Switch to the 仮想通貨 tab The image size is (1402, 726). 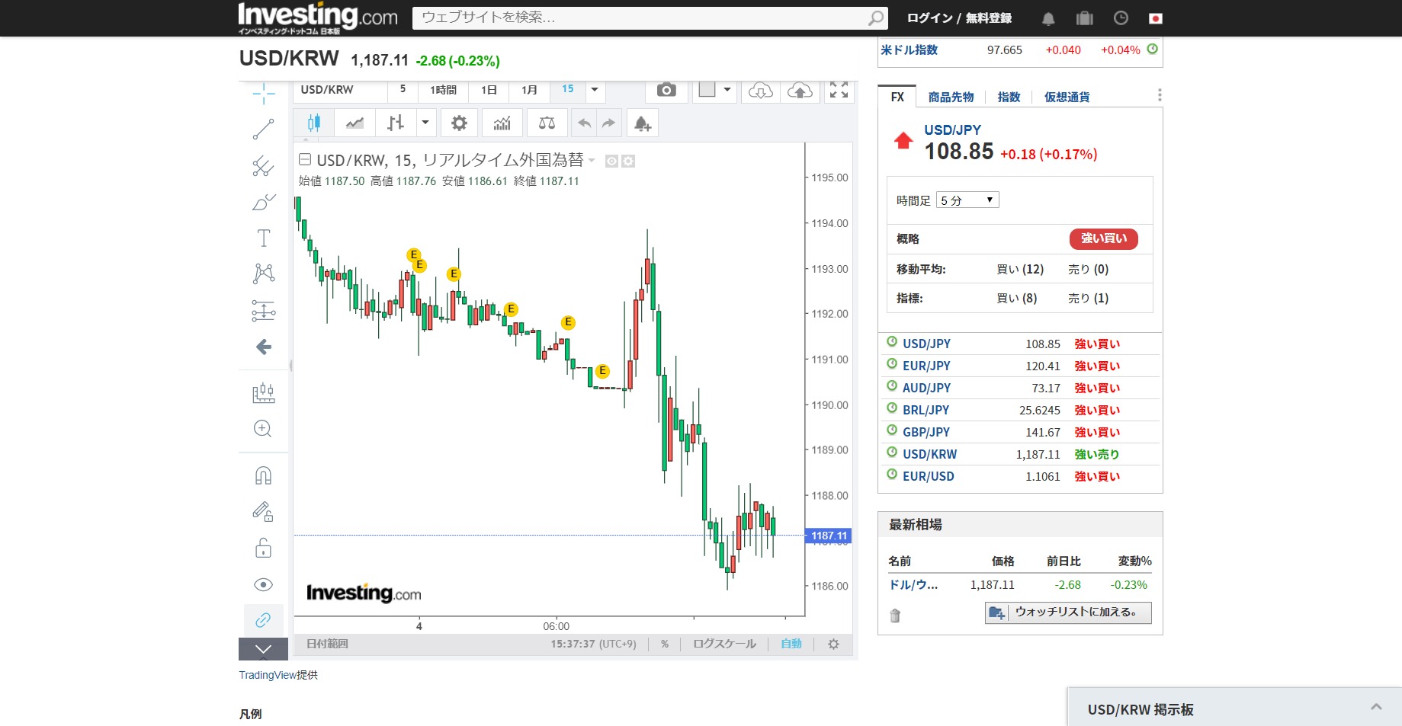point(1067,98)
